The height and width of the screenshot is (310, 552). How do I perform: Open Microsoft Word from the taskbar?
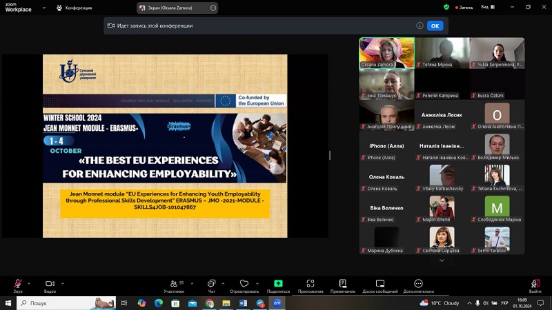coord(243,303)
